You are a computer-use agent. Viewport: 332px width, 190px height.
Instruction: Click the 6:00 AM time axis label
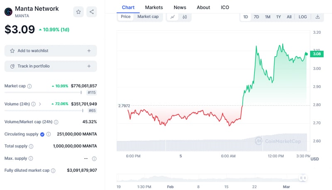tap(228, 156)
